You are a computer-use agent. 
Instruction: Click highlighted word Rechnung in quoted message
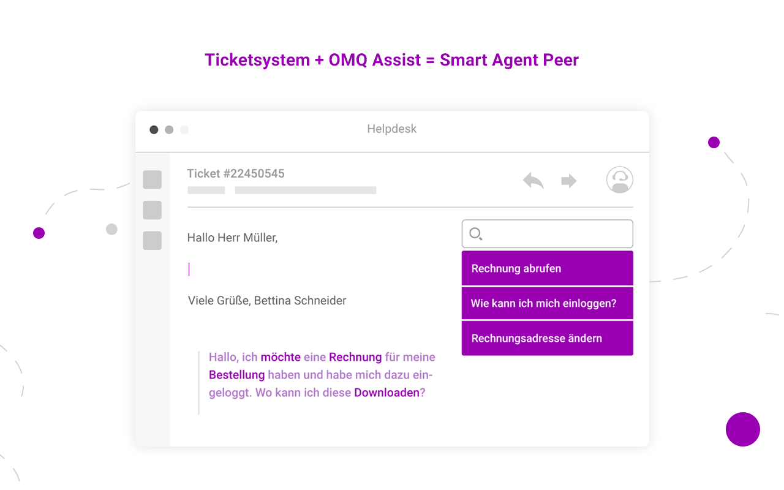coord(355,357)
